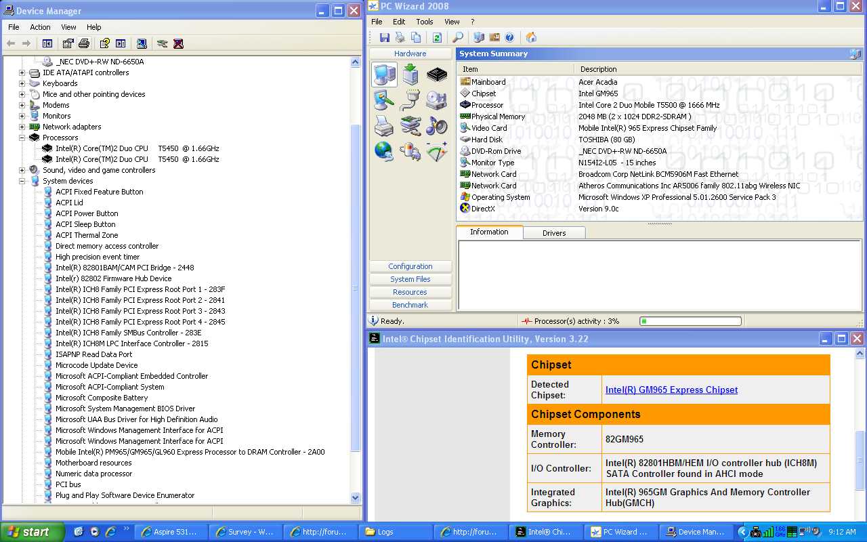Select the I/O Ports cable connector icon

tap(410, 100)
